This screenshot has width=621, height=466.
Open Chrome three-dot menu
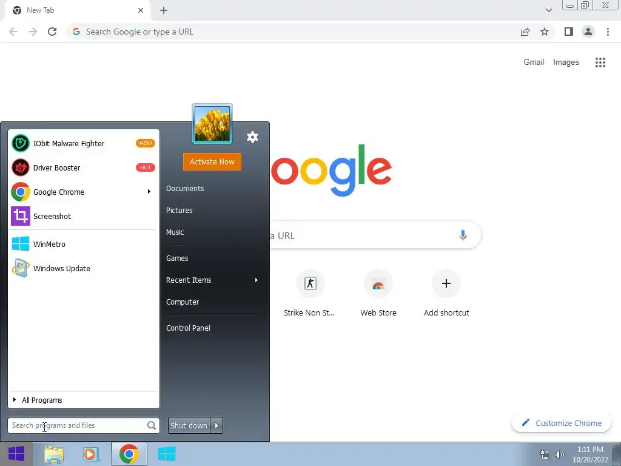coord(608,32)
